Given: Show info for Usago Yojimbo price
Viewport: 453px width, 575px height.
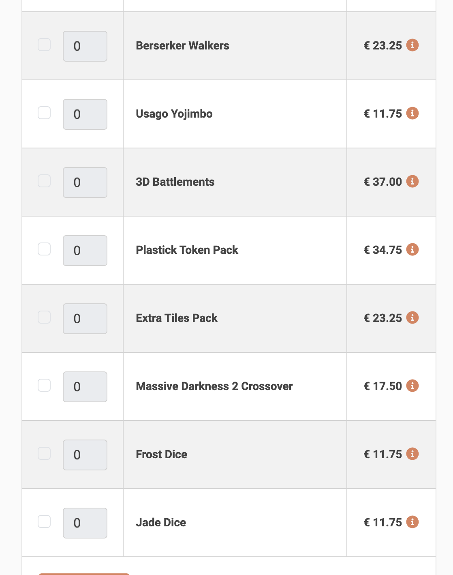Looking at the screenshot, I should pyautogui.click(x=412, y=113).
